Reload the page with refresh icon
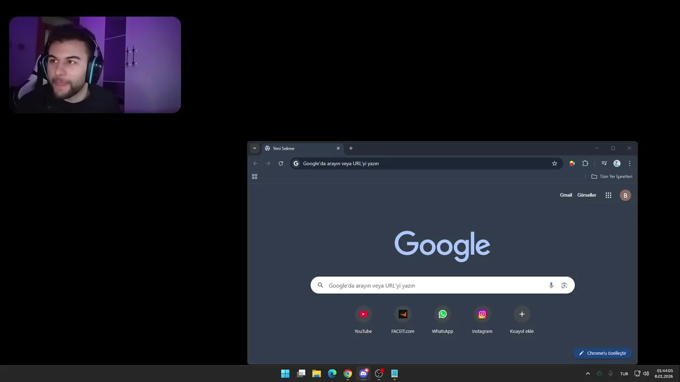 click(281, 163)
